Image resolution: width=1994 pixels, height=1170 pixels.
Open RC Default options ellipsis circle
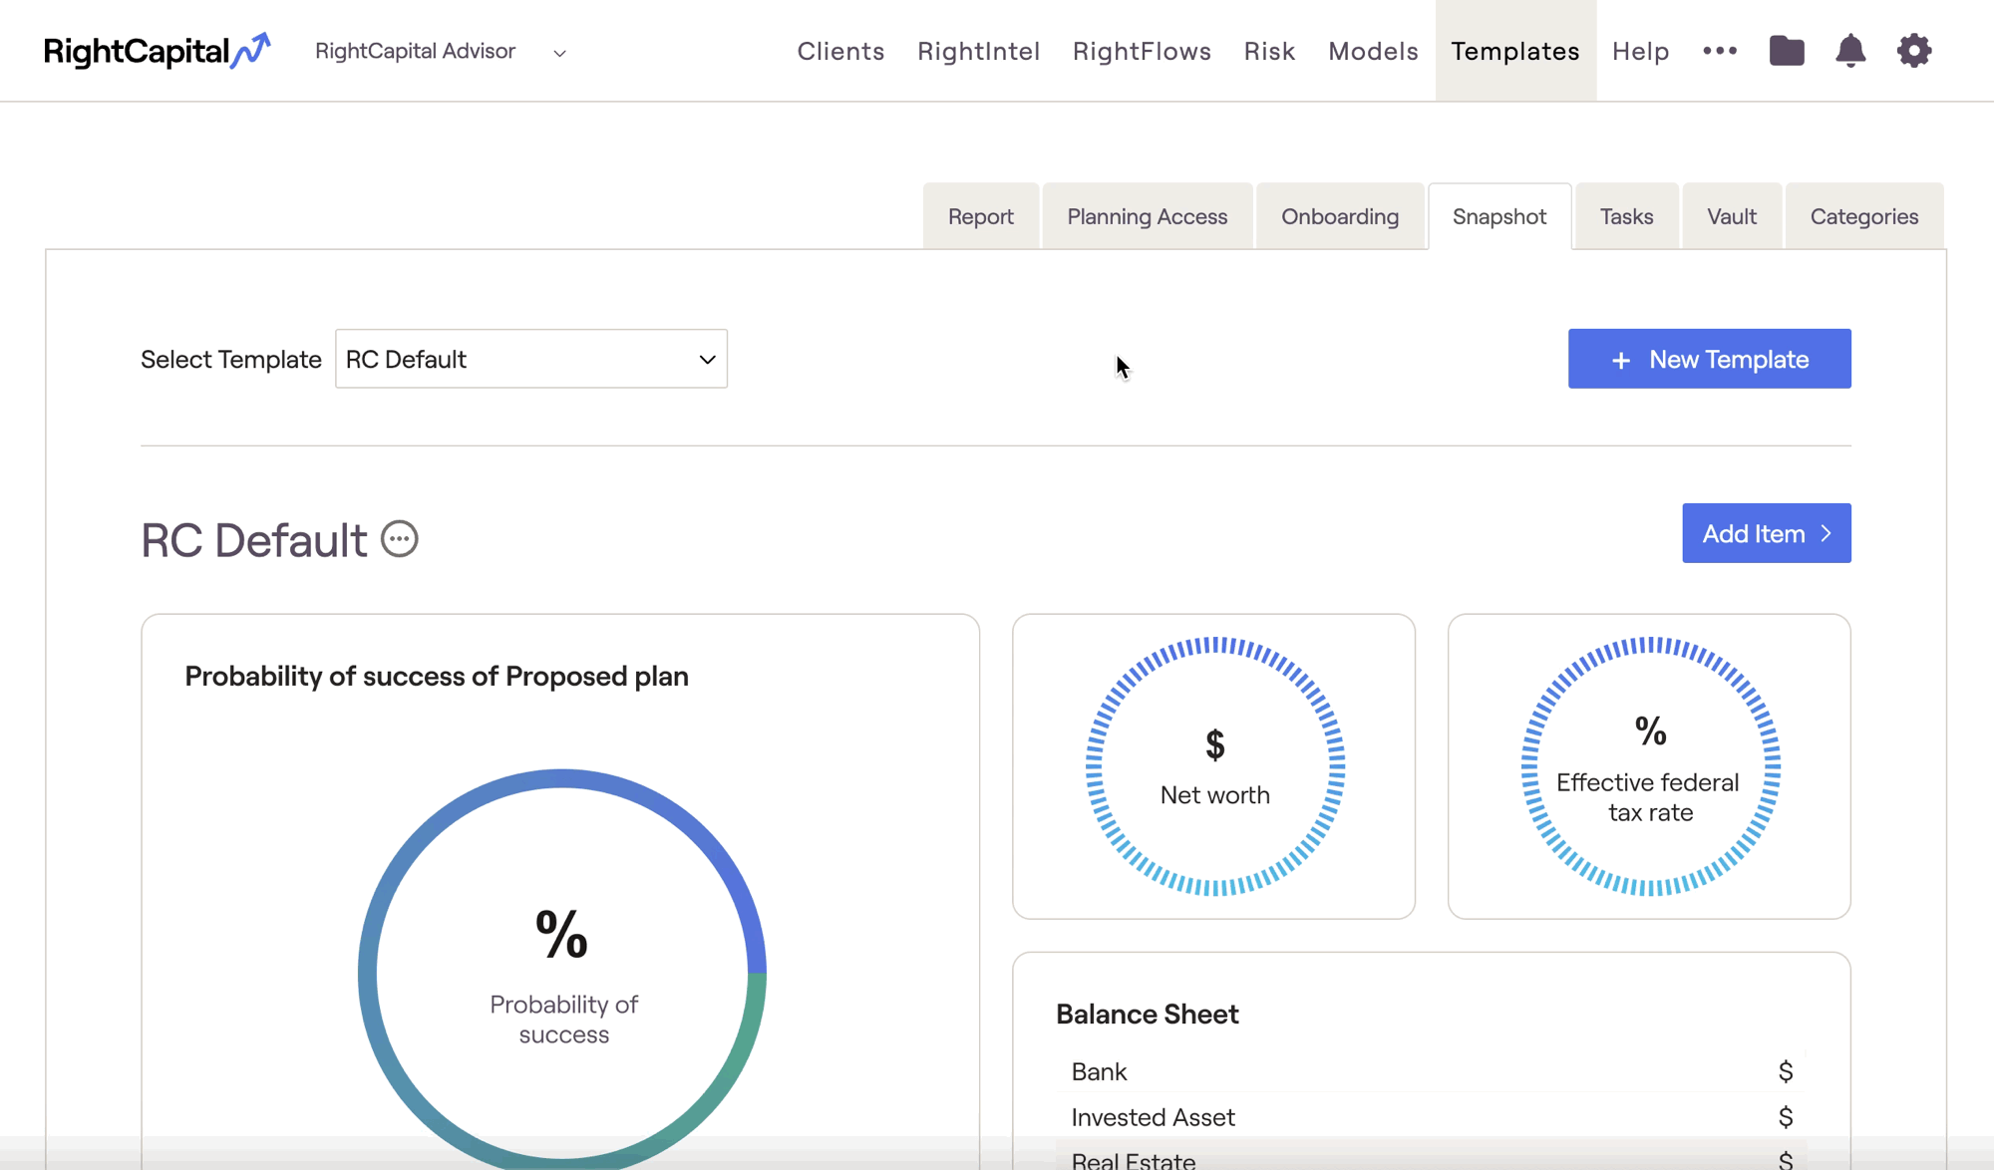pyautogui.click(x=400, y=539)
